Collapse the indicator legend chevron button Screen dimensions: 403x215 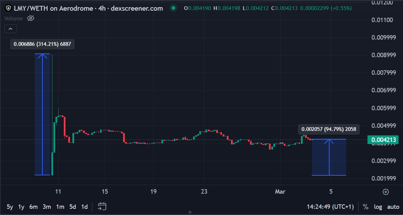(11, 29)
